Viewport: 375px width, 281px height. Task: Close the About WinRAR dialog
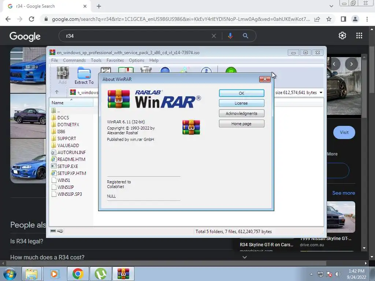pos(265,79)
